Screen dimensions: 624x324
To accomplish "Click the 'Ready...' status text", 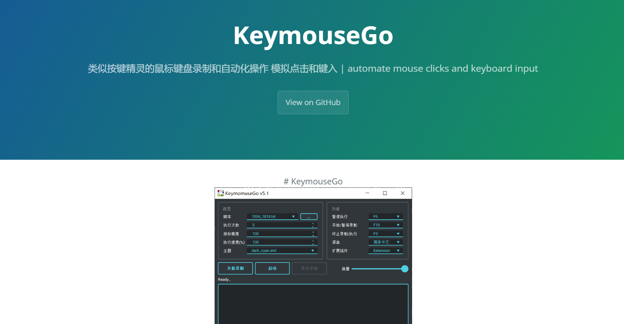I will pyautogui.click(x=224, y=280).
